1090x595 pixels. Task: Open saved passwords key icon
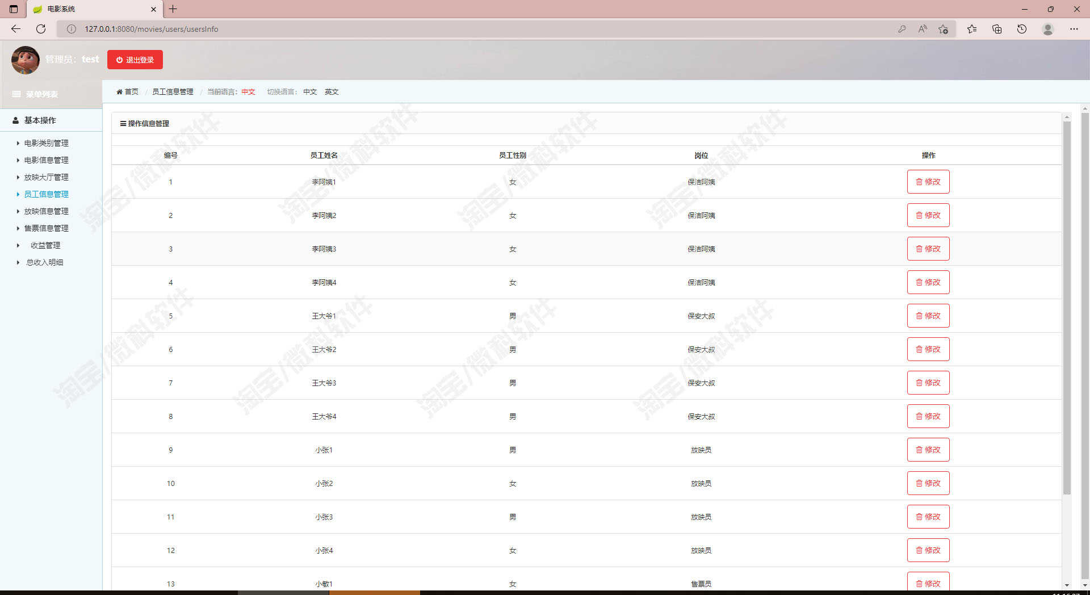pos(902,29)
